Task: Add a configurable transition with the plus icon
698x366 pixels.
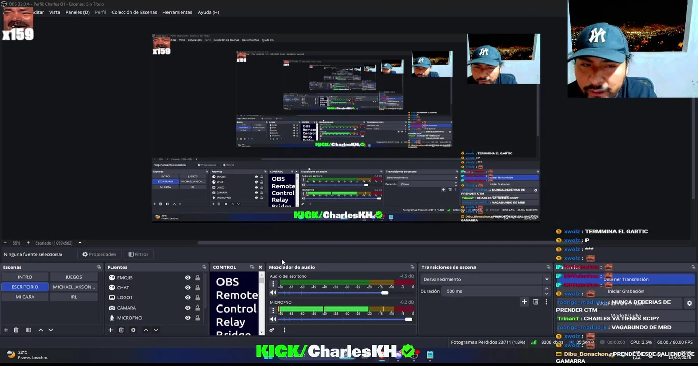Action: (x=524, y=302)
